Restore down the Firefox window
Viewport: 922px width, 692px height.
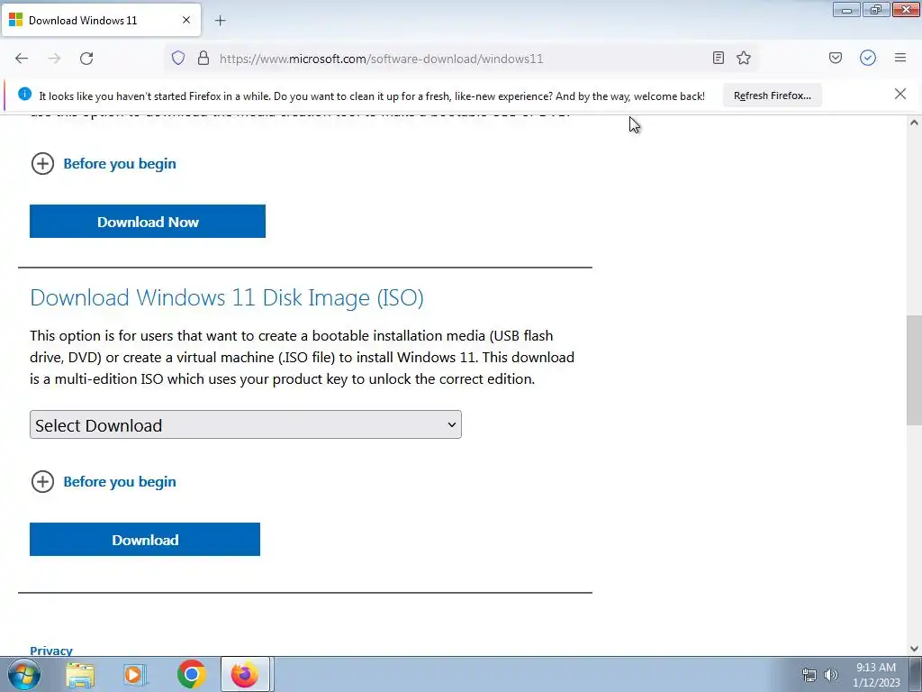[876, 9]
